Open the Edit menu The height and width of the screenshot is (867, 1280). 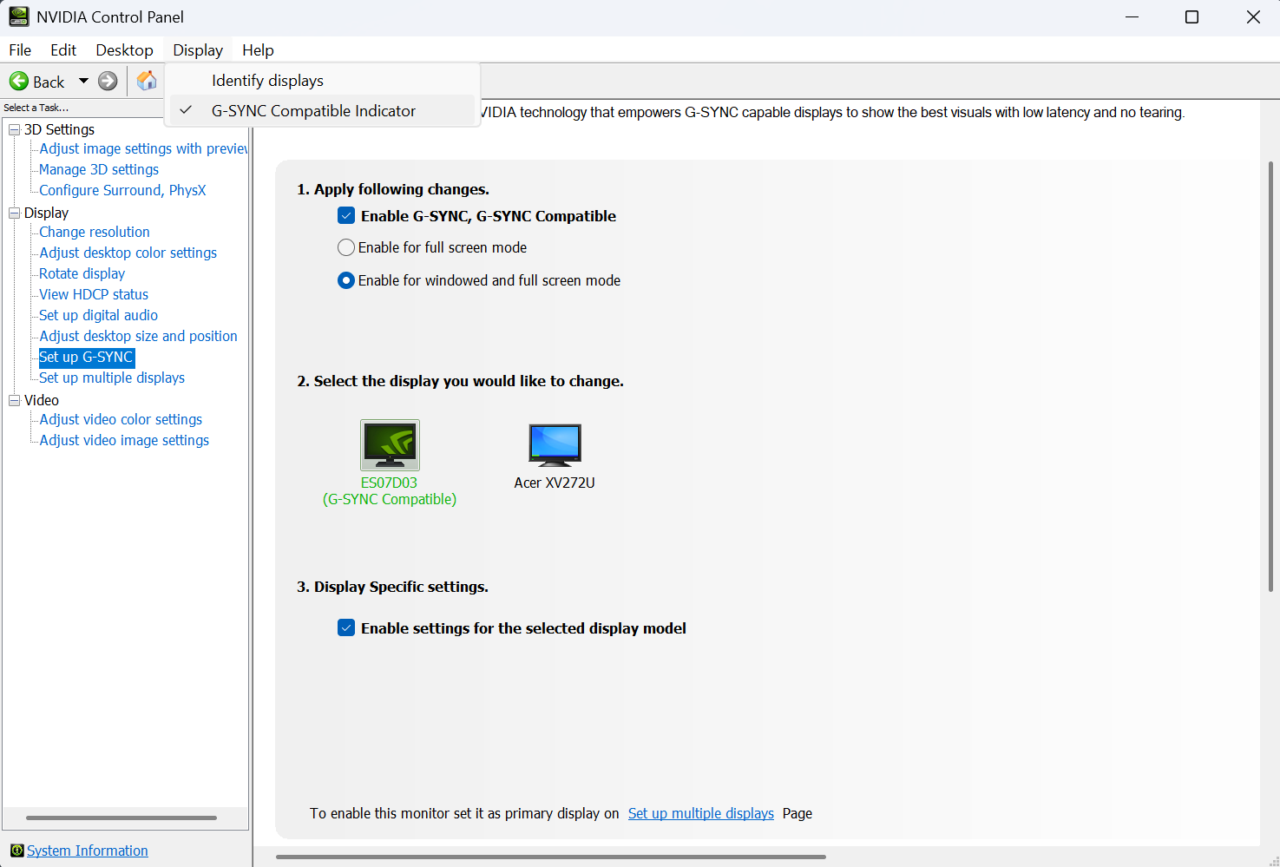[x=63, y=50]
